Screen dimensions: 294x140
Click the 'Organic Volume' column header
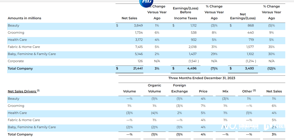[x=155, y=89]
